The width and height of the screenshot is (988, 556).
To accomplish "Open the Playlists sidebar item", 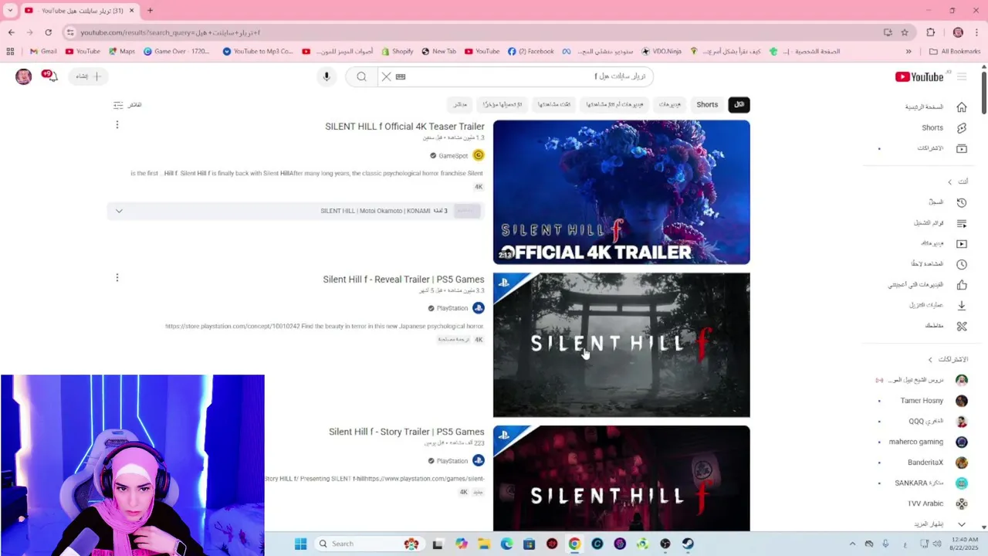I will pos(940,223).
